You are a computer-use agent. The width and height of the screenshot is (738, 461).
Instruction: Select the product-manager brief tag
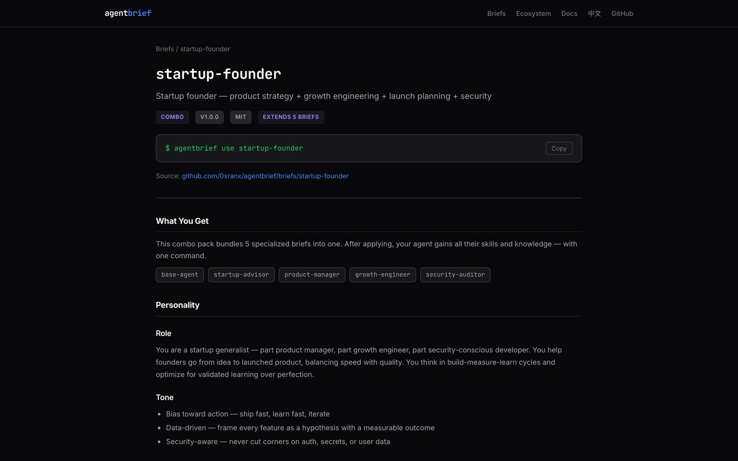click(x=312, y=275)
